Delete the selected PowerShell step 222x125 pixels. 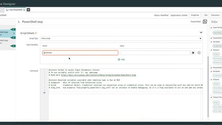(x=14, y=33)
